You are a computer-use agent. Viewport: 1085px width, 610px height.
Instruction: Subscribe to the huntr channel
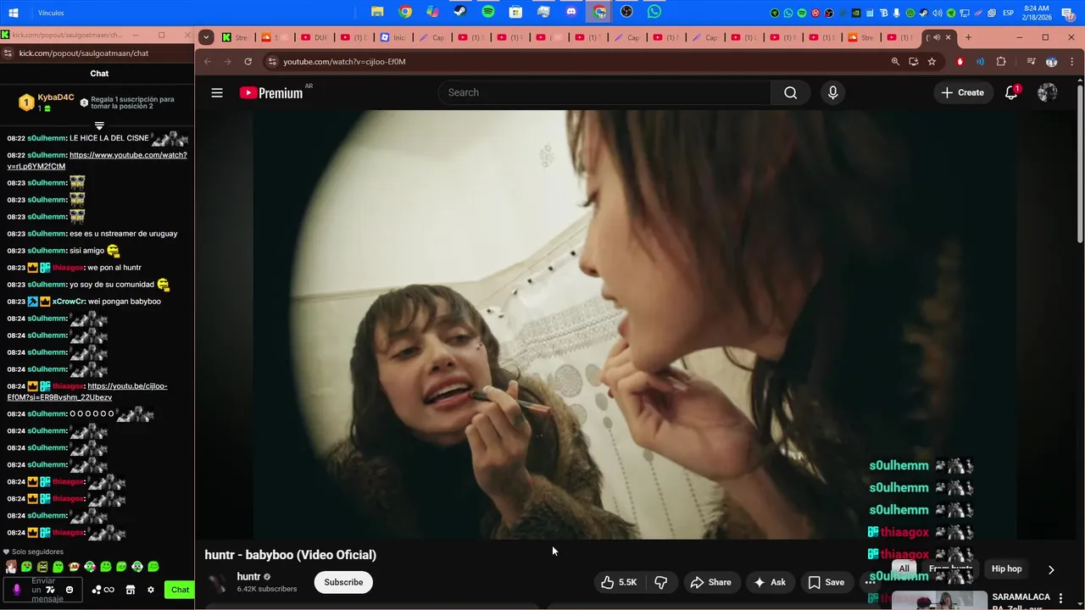[343, 582]
